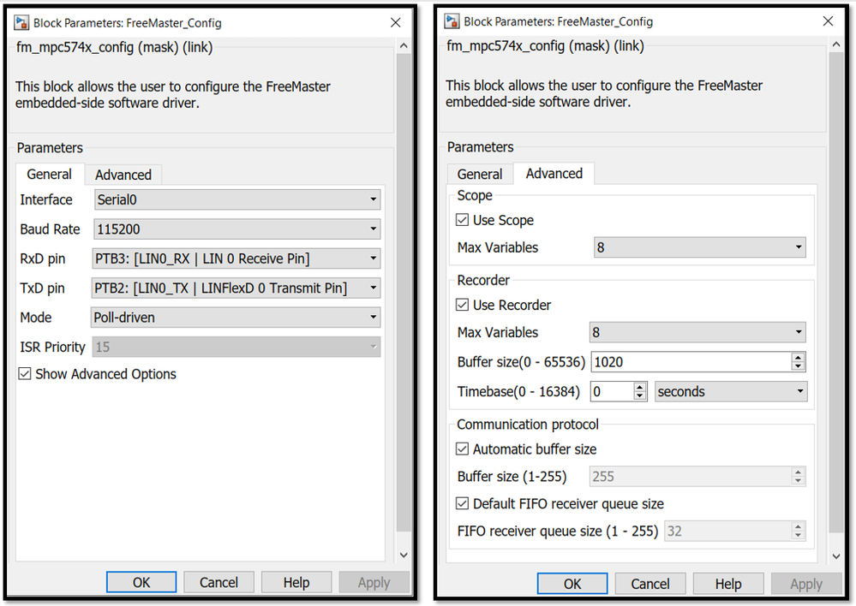Decrease Timebase value with down arrow
856x606 pixels.
click(x=640, y=396)
